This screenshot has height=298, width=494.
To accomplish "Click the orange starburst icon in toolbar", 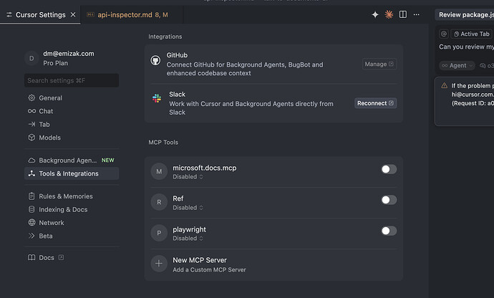I will [x=389, y=14].
